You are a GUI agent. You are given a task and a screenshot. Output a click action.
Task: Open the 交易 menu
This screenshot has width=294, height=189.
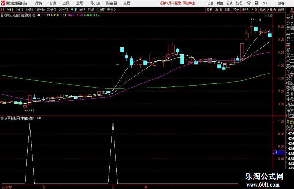coord(127,3)
